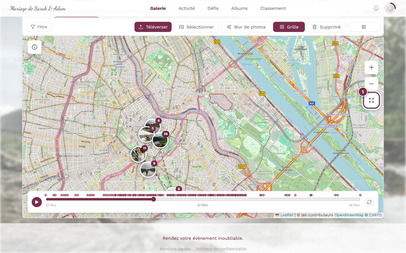
Task: Click Sélectionner to select photos
Action: pos(196,27)
